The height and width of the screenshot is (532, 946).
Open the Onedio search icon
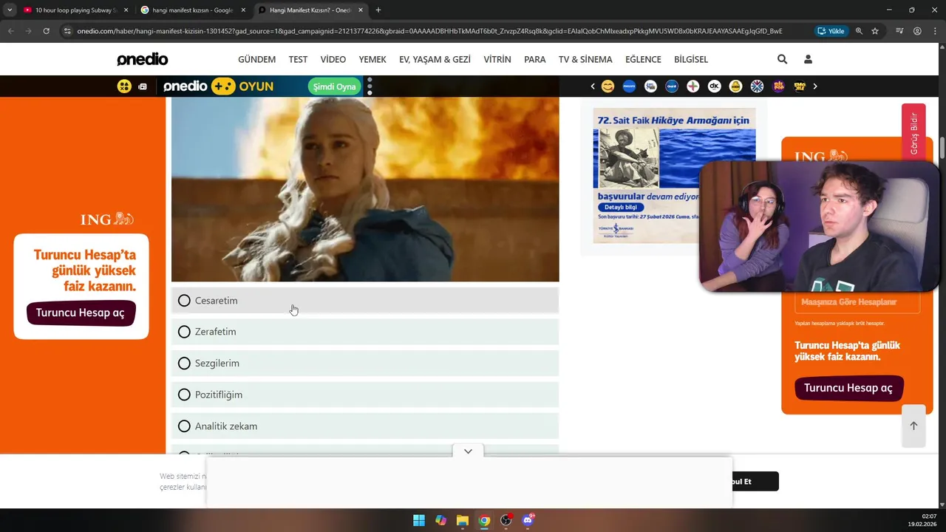click(782, 59)
